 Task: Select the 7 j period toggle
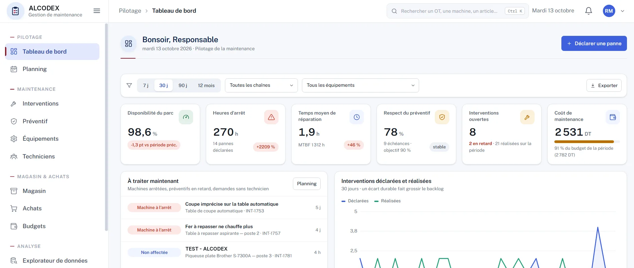[146, 85]
